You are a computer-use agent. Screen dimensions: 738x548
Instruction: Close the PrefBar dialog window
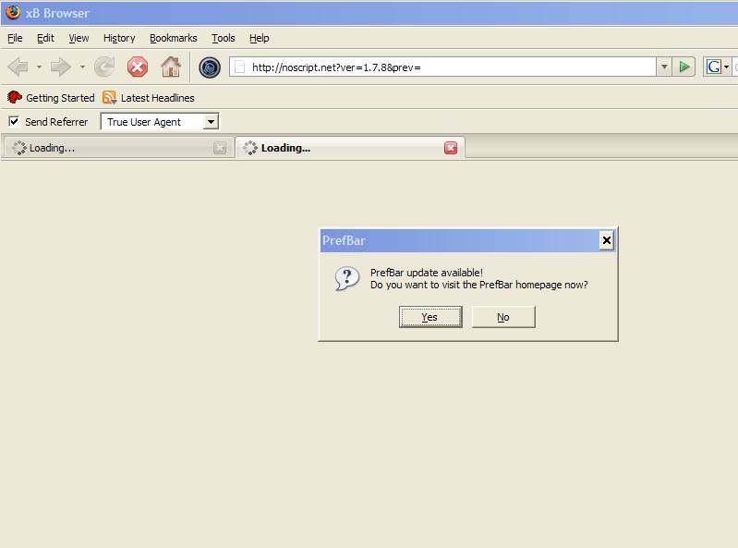click(x=607, y=240)
